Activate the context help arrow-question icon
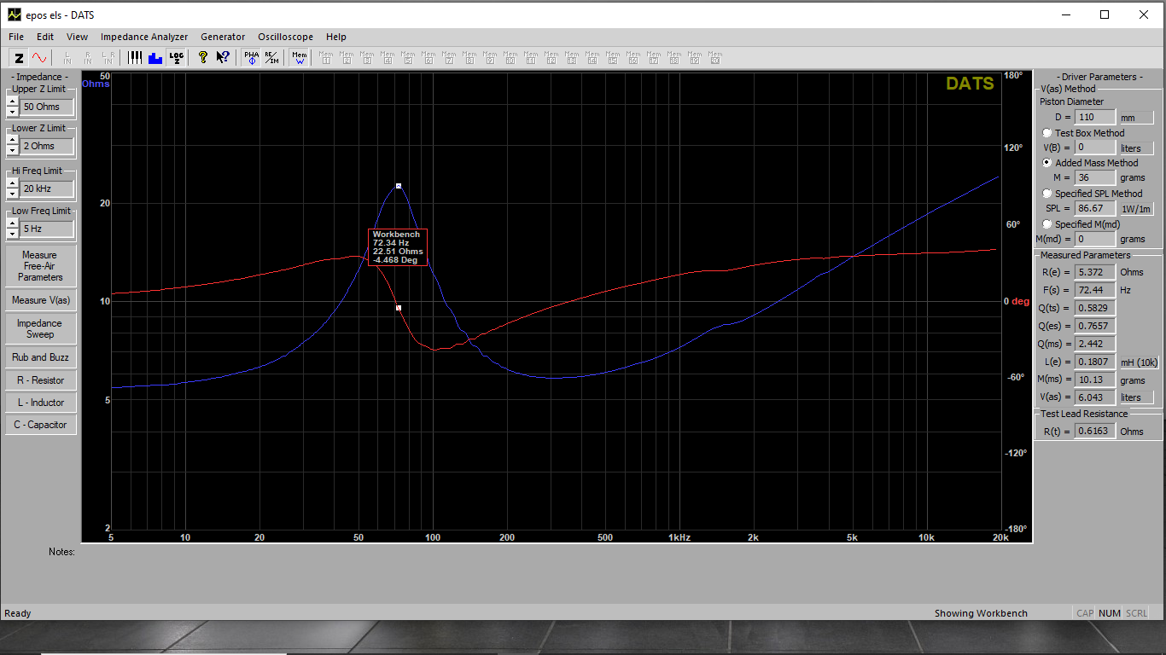This screenshot has height=655, width=1166. [x=223, y=58]
